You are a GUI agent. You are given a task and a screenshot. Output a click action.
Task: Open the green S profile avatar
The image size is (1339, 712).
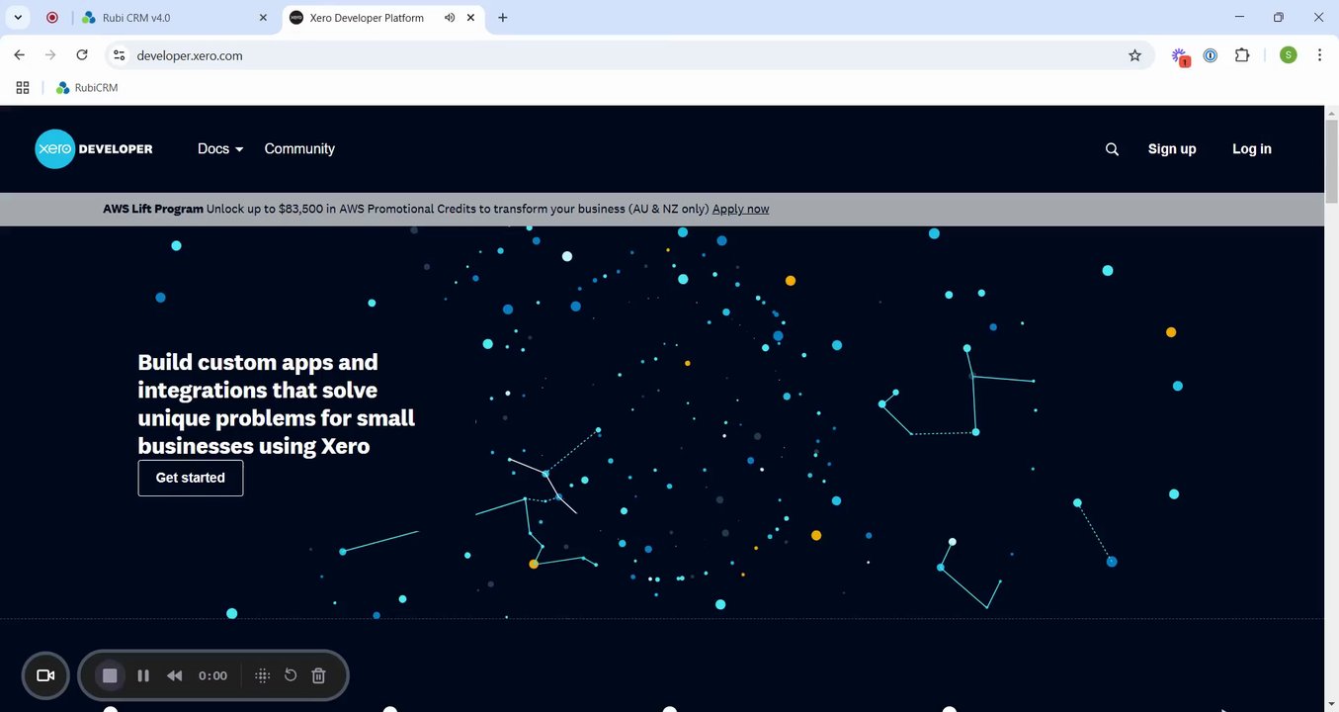coord(1288,55)
